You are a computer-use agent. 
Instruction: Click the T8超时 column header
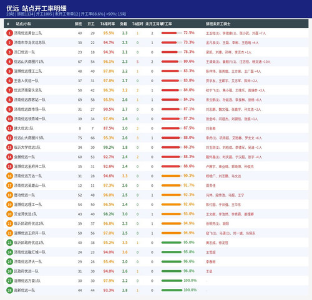tap(137, 24)
